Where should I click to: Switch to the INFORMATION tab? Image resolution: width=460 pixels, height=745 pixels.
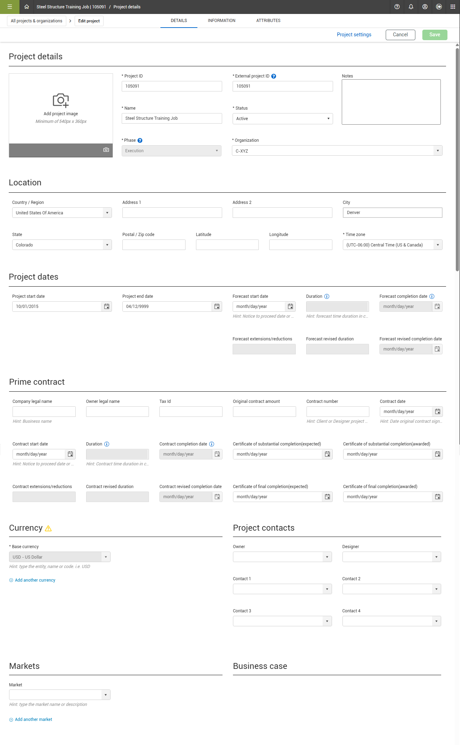coord(221,21)
